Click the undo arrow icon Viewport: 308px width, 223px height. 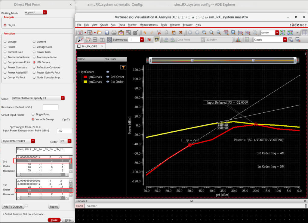pyautogui.click(x=145, y=33)
